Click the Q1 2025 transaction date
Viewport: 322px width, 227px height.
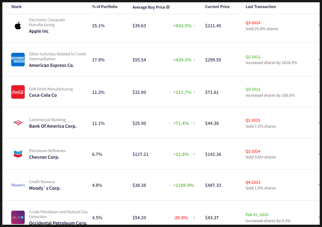(253, 120)
